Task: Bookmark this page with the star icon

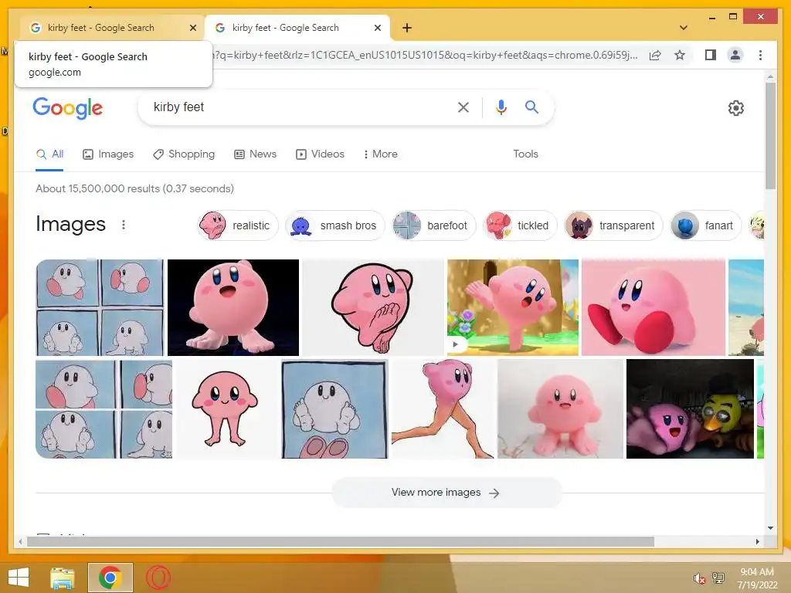Action: [680, 55]
